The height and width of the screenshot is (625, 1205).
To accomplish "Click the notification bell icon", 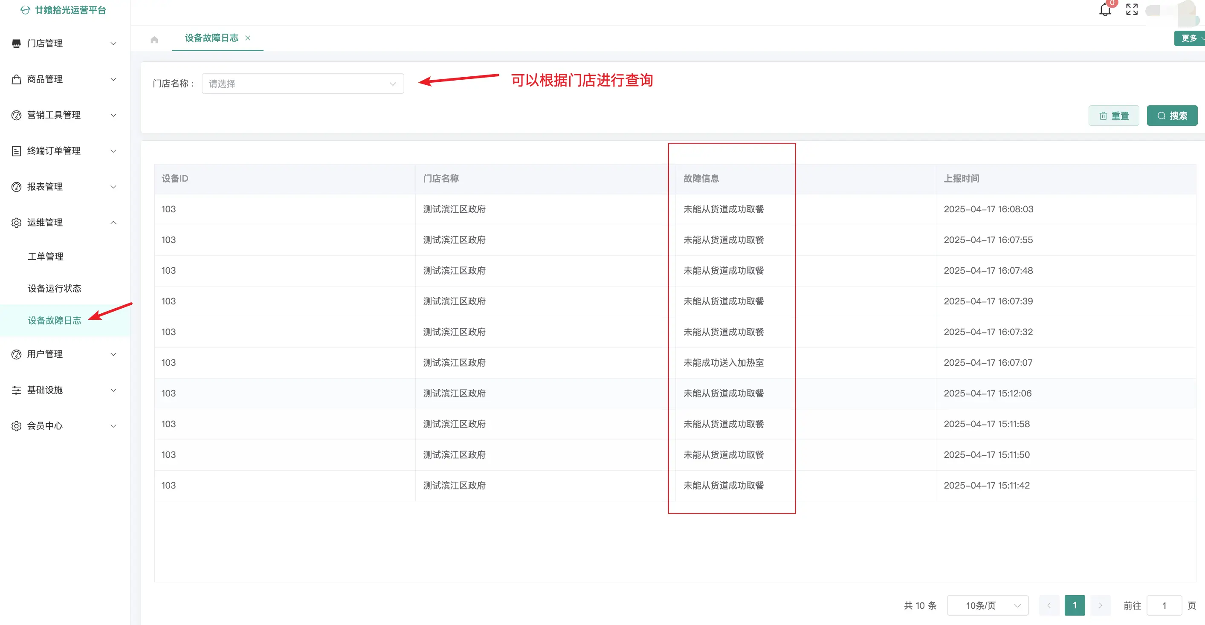I will coord(1105,10).
